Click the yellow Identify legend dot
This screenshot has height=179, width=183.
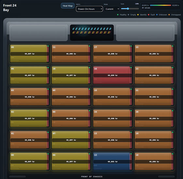tap(138, 15)
